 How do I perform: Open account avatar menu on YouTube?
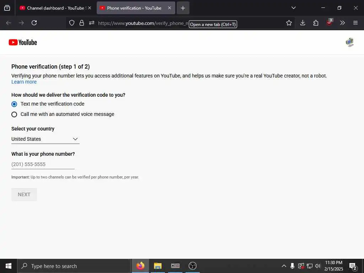[350, 42]
